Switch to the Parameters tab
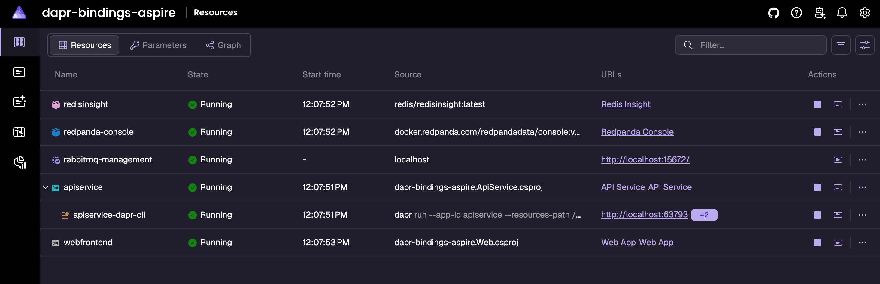880x284 pixels. tap(158, 45)
